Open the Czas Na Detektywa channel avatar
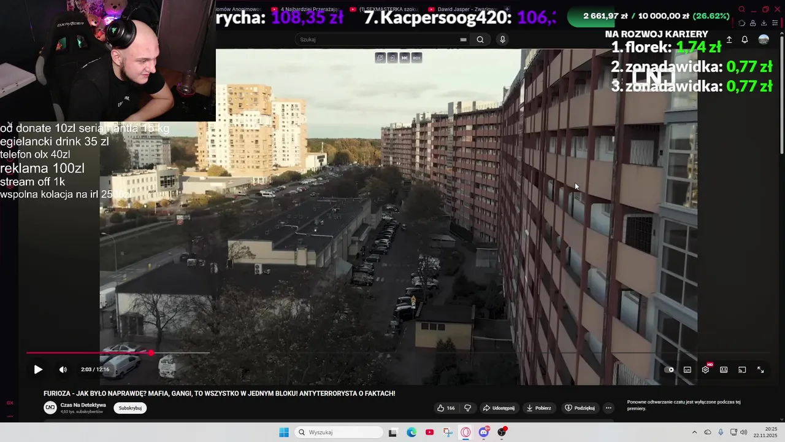 coord(50,408)
